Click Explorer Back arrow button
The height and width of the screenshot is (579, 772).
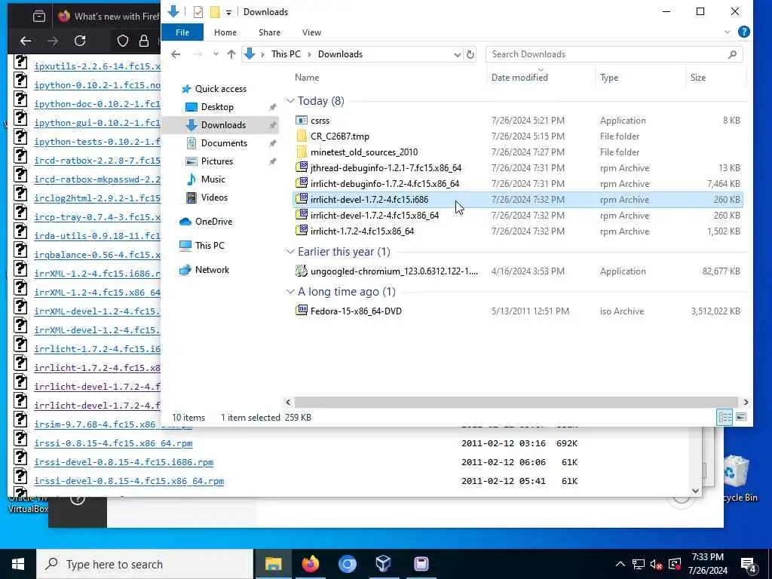pos(176,54)
